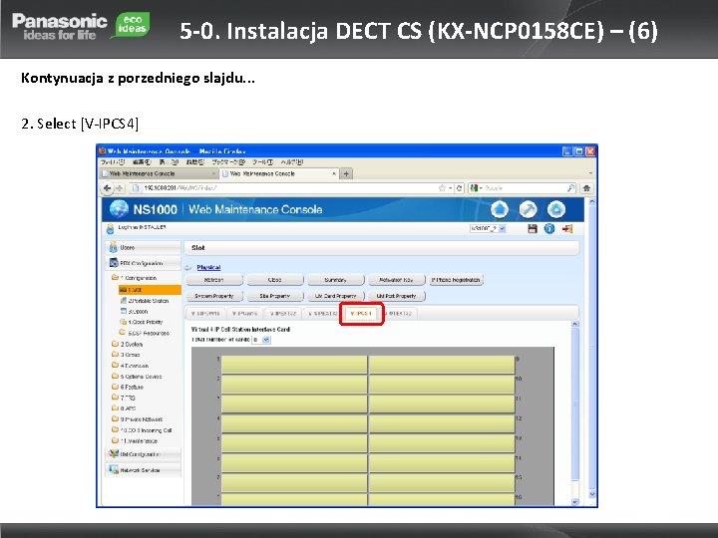Expand the 2.System folder
This screenshot has height=538, width=718.
[x=115, y=344]
